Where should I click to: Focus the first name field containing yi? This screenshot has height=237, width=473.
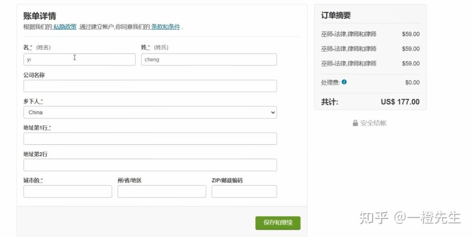[80, 59]
